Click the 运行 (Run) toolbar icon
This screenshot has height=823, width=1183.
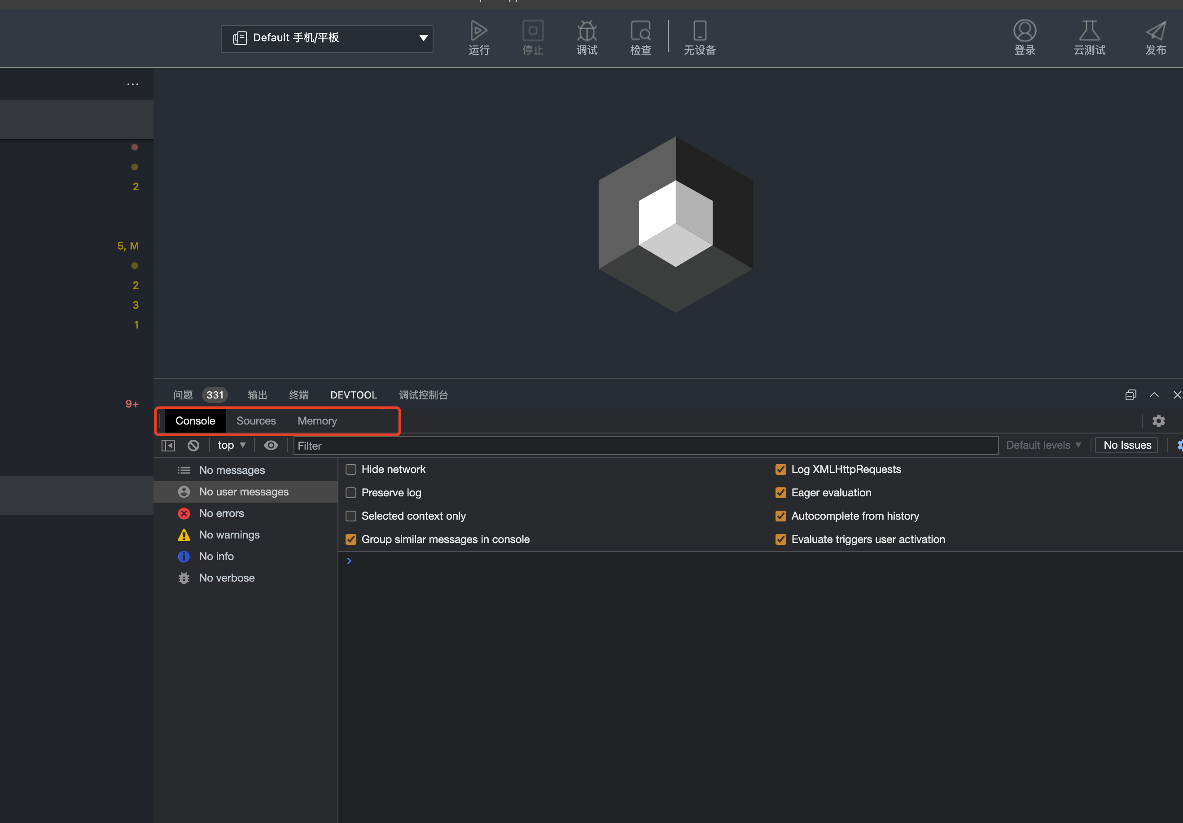point(479,31)
